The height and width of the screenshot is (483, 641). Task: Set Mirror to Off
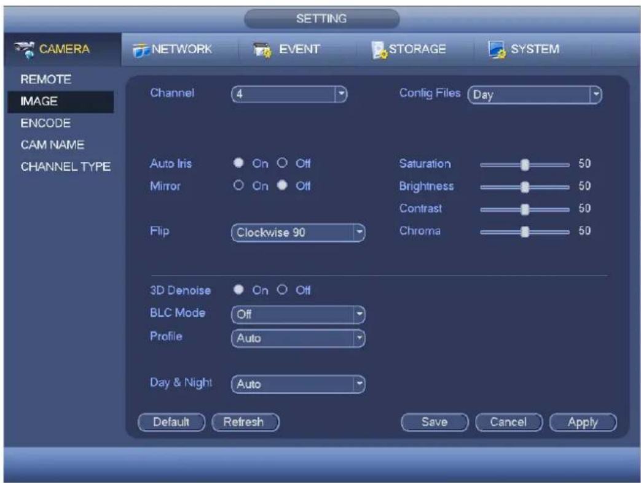click(282, 185)
